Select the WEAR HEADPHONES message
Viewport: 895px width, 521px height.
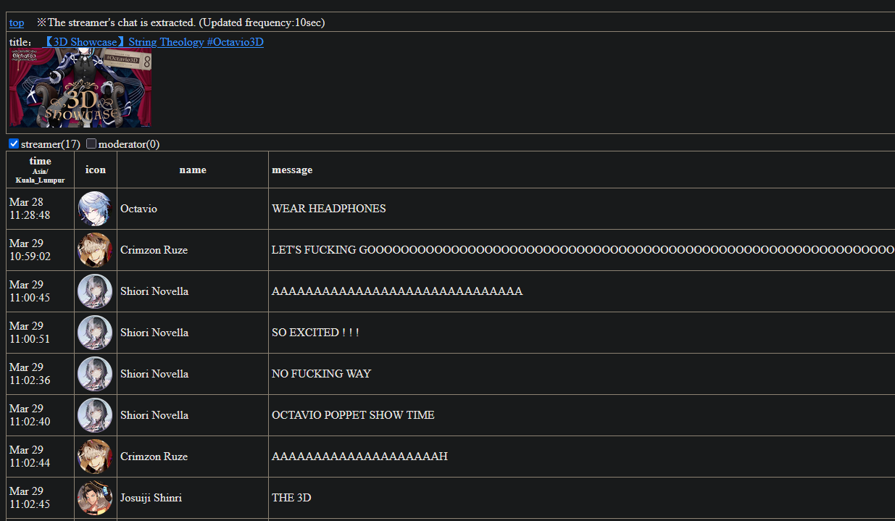pos(329,209)
